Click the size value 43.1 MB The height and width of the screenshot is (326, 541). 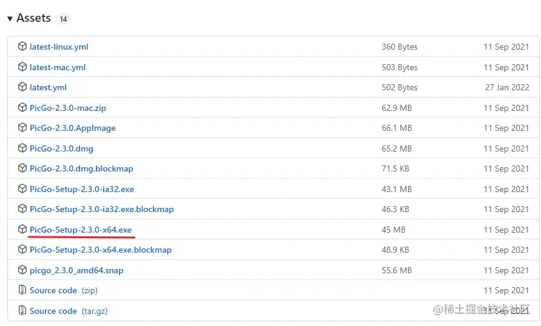(397, 189)
